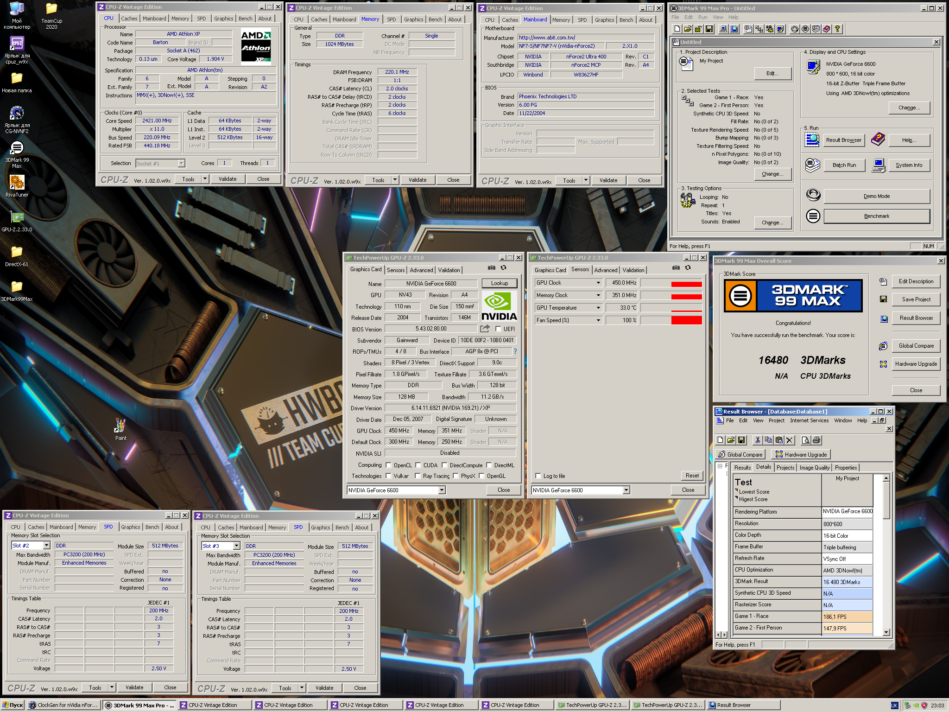Viewport: 949px width, 712px height.
Task: Click refresh icon in GPU-Z Sensors window
Action: (688, 268)
